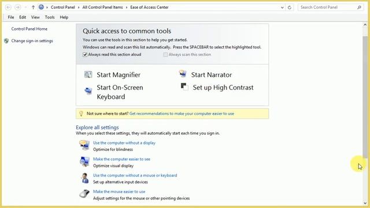Click the Quick access to common tools heading
Screen dimensions: 370x208
pos(127,31)
